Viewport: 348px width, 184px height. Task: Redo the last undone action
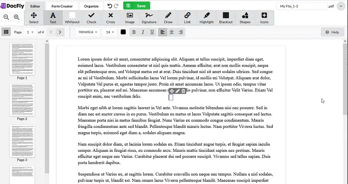click(116, 6)
